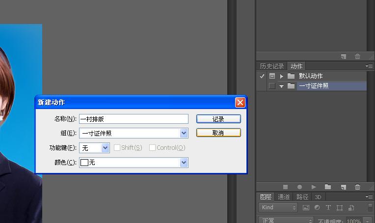The image size is (375, 223).
Task: Filter layers by adjustment layer icon
Action: coord(317,207)
